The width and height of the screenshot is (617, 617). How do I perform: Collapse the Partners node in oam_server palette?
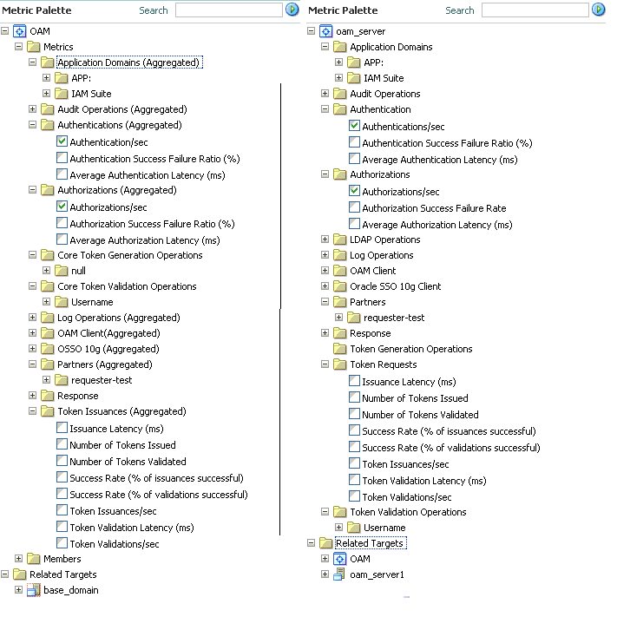click(x=325, y=302)
